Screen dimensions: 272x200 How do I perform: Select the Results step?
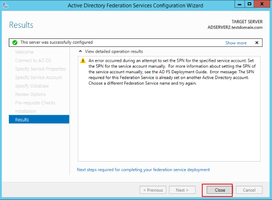pyautogui.click(x=39, y=119)
